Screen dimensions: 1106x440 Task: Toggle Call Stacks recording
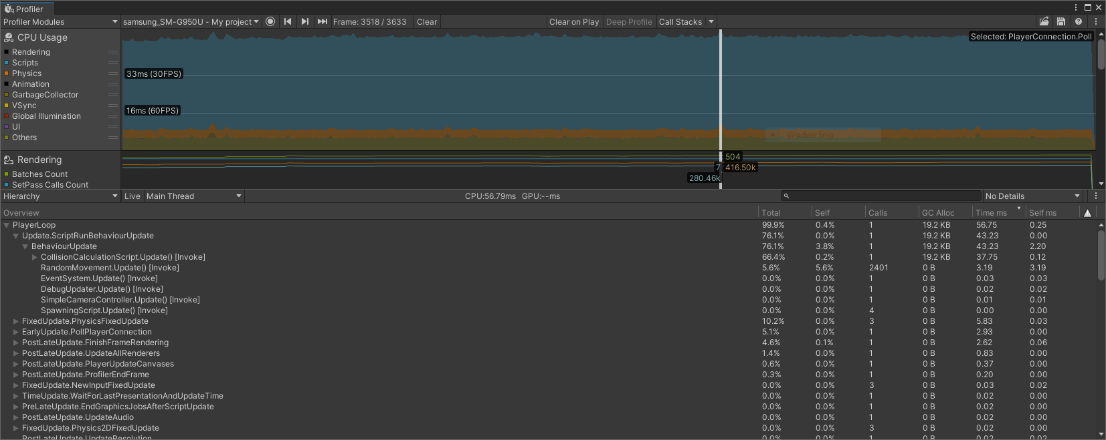coord(680,21)
